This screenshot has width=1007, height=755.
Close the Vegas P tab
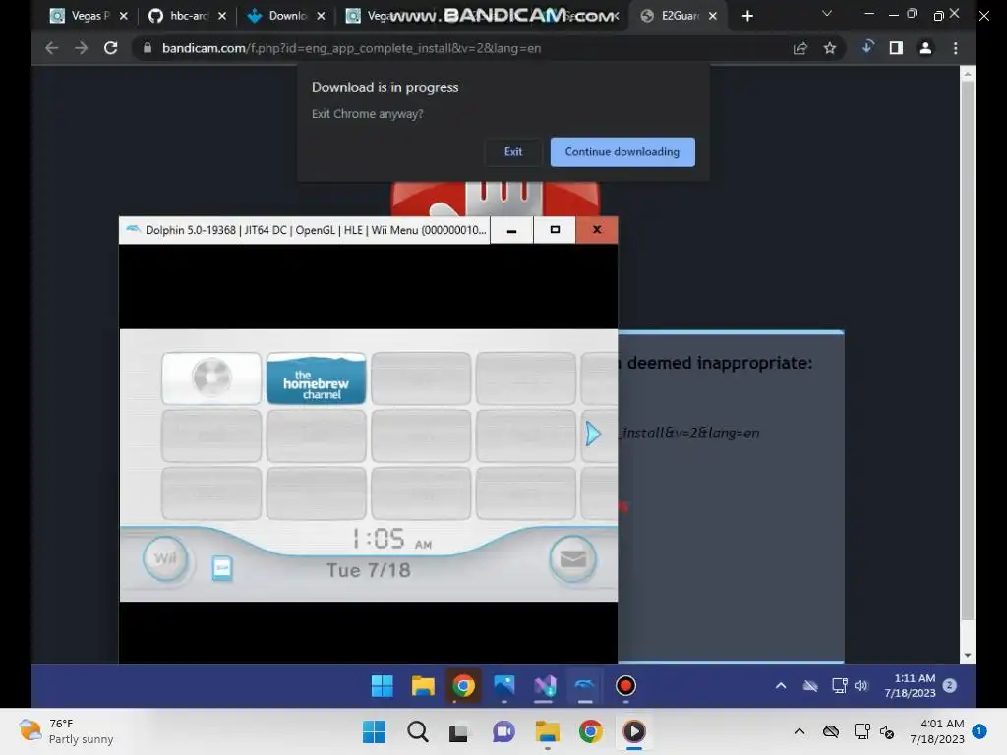coord(123,16)
